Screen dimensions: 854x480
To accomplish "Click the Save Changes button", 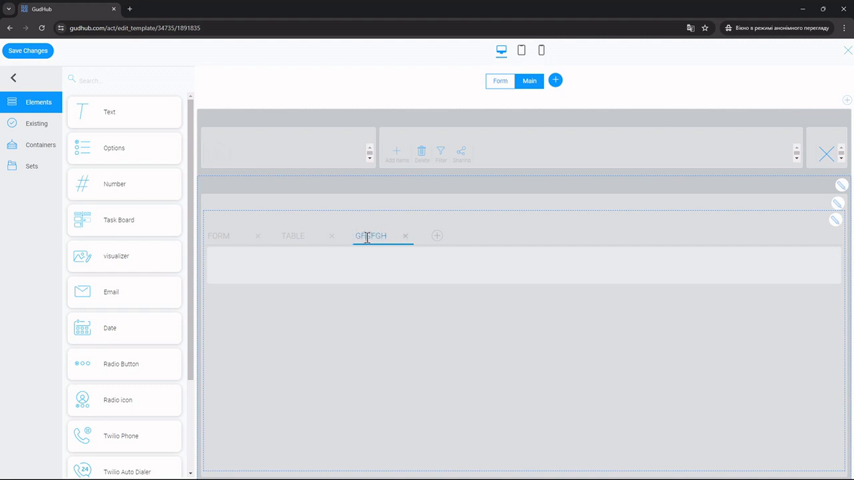I will 28,51.
